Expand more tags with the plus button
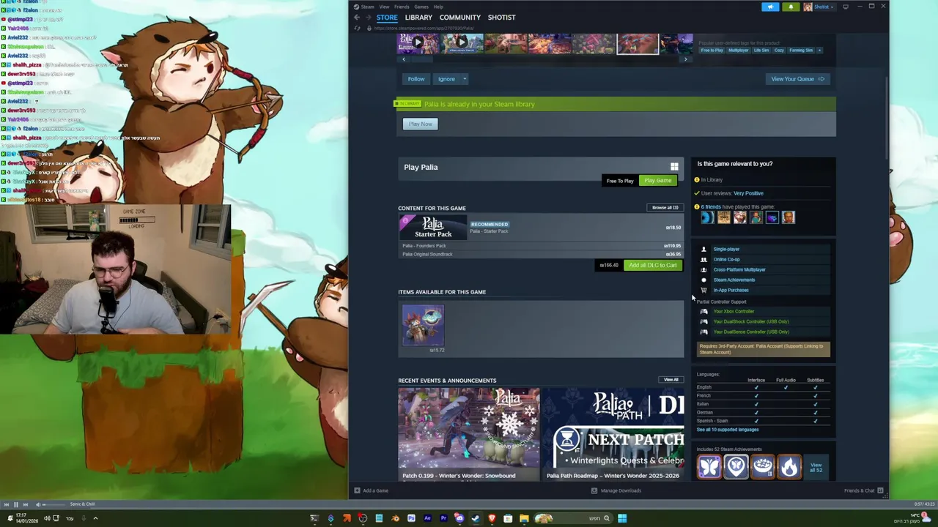 pos(819,50)
